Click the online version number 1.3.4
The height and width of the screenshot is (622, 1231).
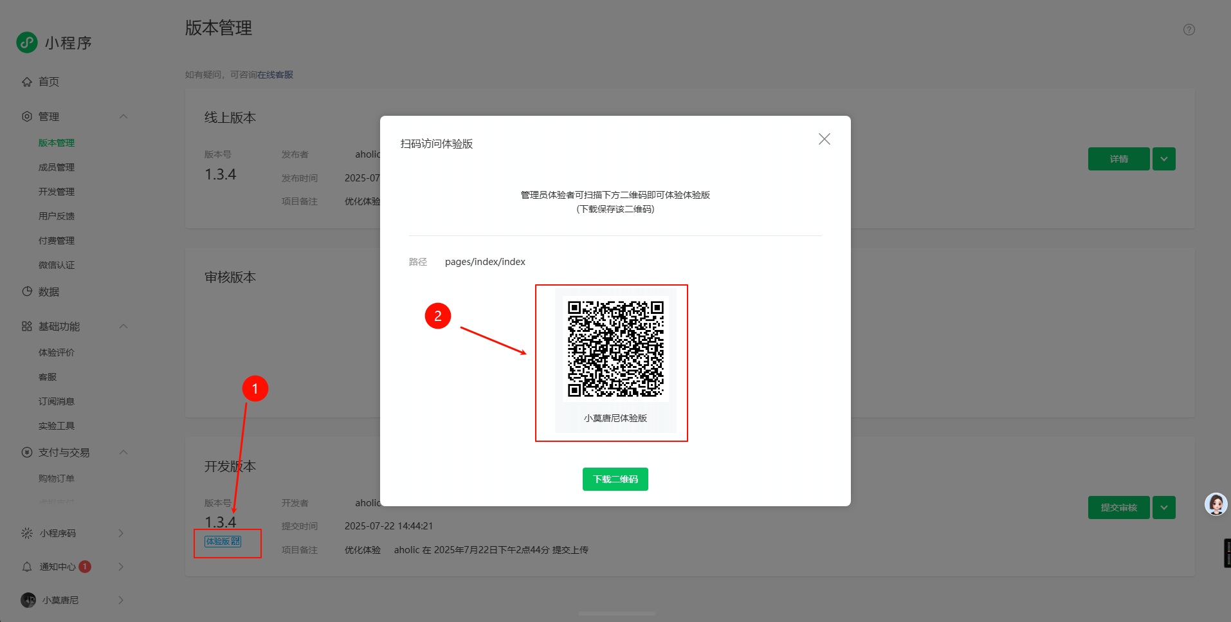coord(221,174)
